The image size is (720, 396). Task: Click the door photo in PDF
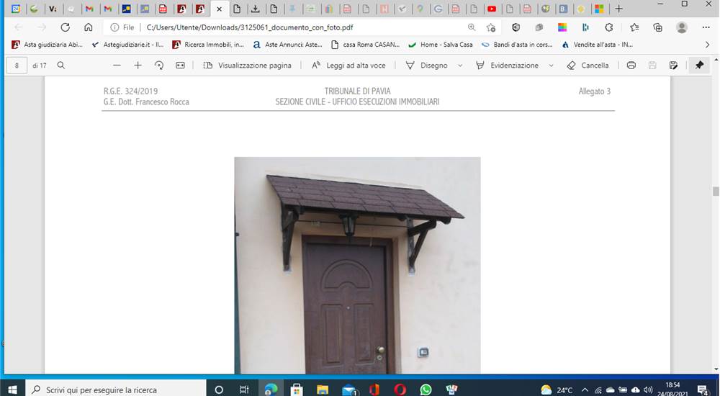coord(357,266)
